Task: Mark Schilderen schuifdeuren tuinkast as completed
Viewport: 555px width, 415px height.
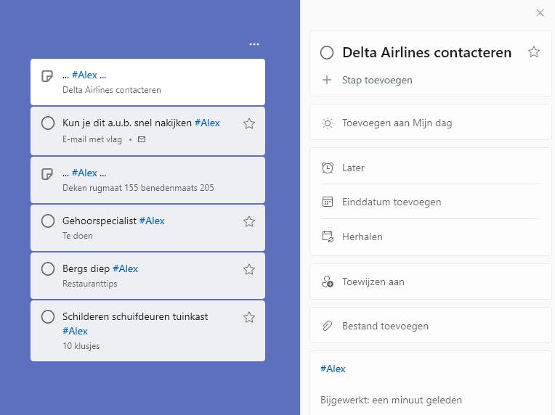Action: click(x=48, y=316)
